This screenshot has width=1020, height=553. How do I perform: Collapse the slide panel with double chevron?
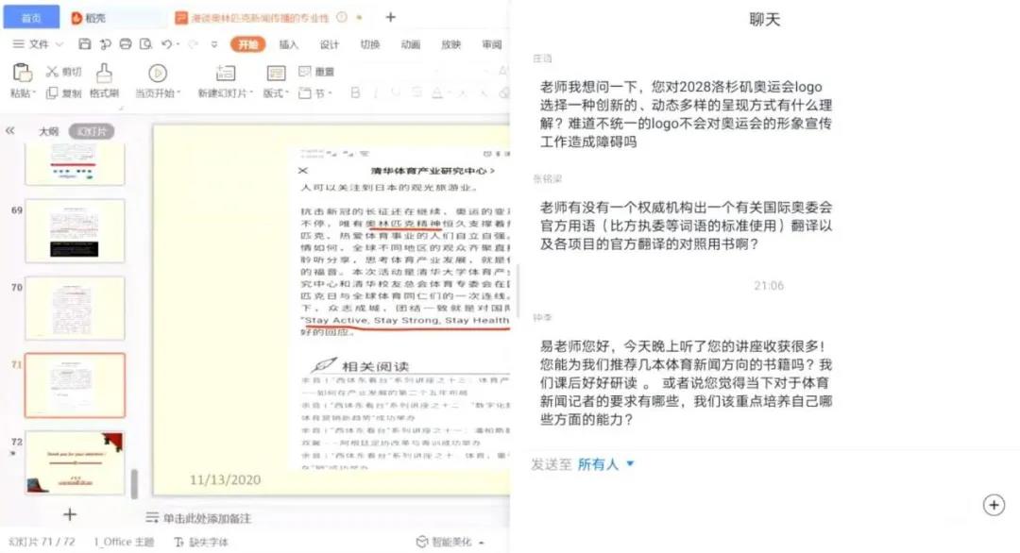click(9, 130)
